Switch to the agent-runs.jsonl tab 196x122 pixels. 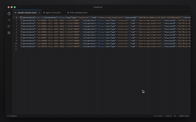[53, 13]
